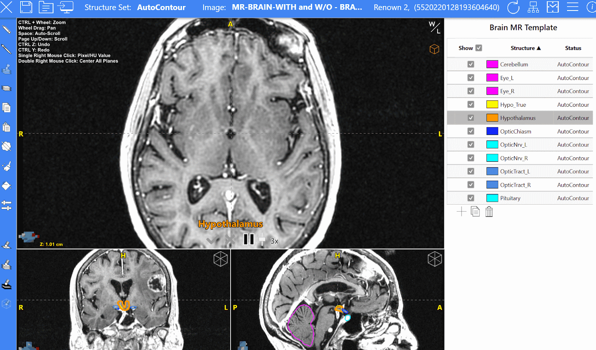Select the eraser blob tool in sidebar
Viewport: 596px width, 350px height.
tap(7, 147)
